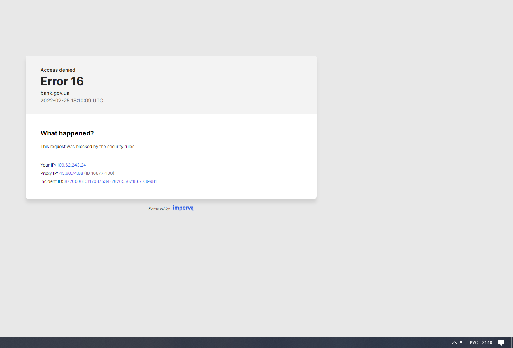Select the Incident ID number link

[110, 181]
